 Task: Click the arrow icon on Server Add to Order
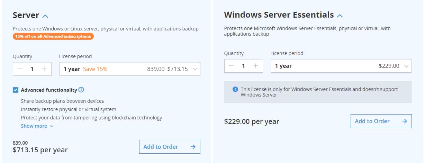pos(193,147)
